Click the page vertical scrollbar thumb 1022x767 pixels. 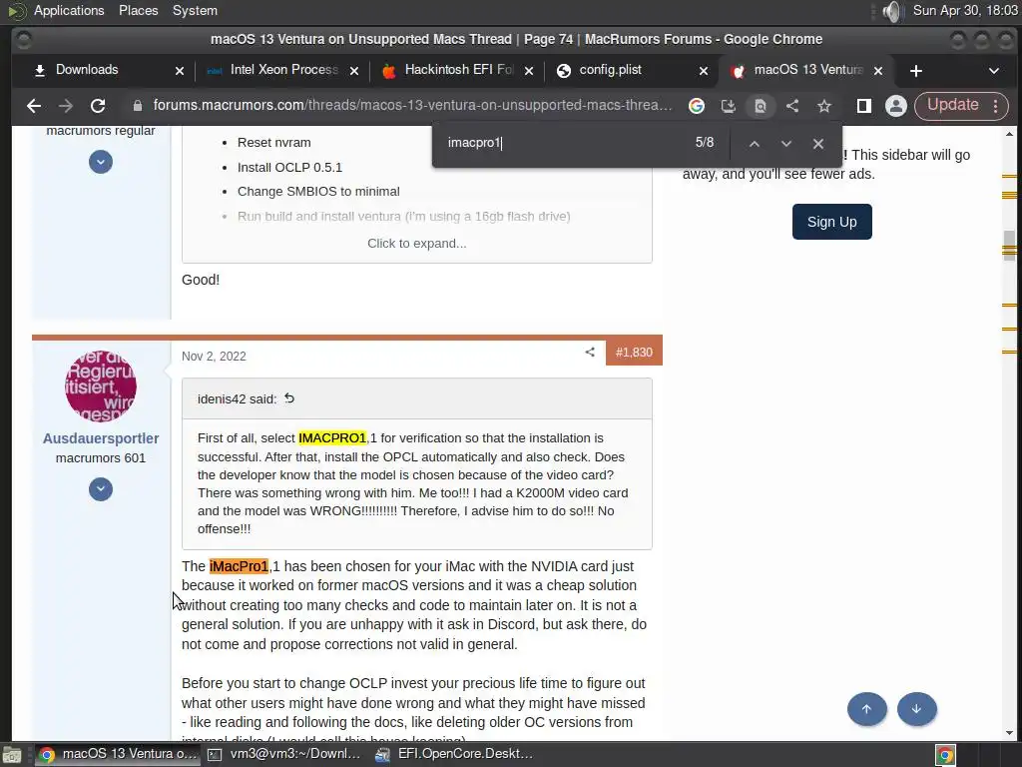1010,246
